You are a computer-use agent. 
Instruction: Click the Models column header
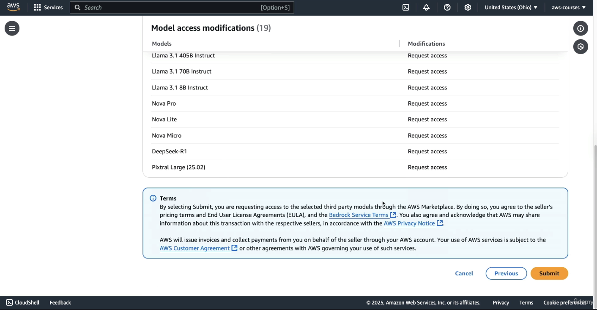(162, 44)
